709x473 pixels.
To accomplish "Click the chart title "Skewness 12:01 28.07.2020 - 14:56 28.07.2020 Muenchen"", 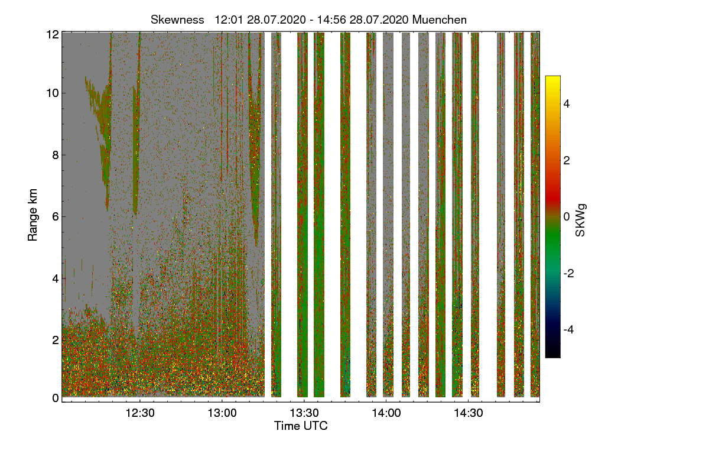I will [308, 20].
